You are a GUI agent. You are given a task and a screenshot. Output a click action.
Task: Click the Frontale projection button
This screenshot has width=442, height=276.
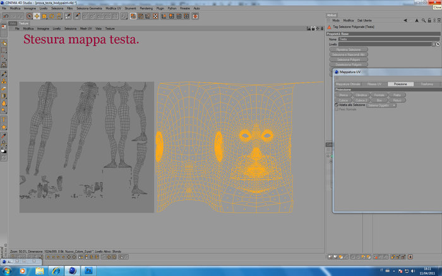tap(379, 95)
